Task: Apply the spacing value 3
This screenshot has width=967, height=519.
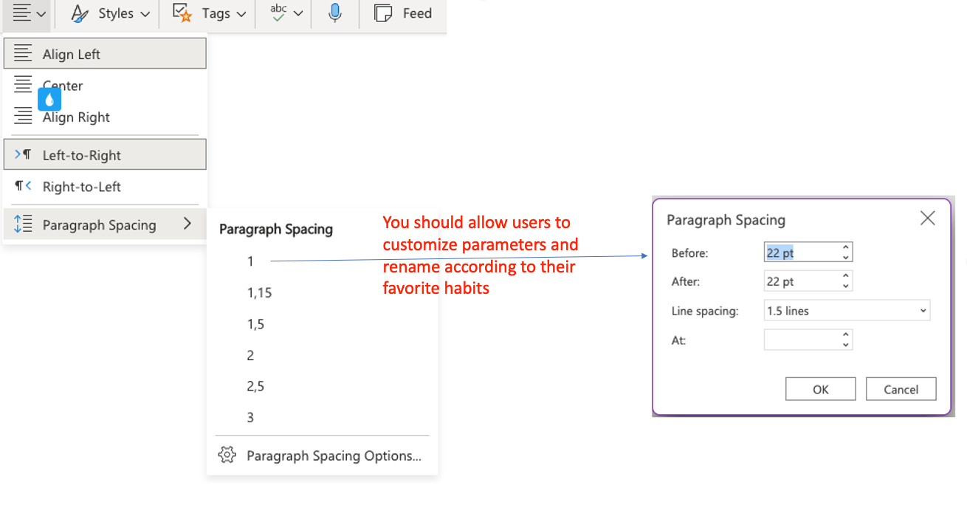Action: click(250, 417)
